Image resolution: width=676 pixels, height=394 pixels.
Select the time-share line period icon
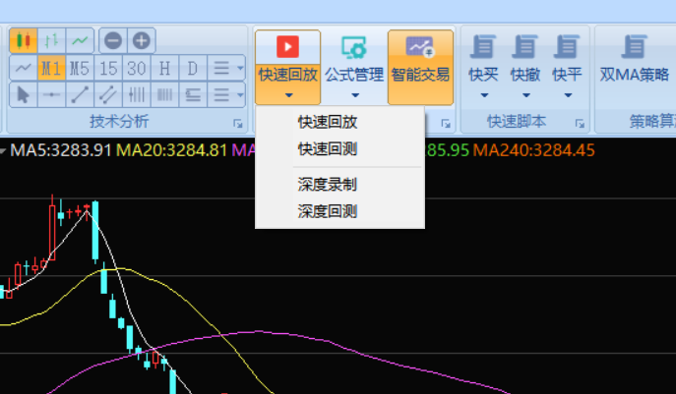24,68
